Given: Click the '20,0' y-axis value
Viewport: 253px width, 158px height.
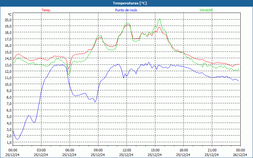Looking at the screenshot, I should [9, 20].
